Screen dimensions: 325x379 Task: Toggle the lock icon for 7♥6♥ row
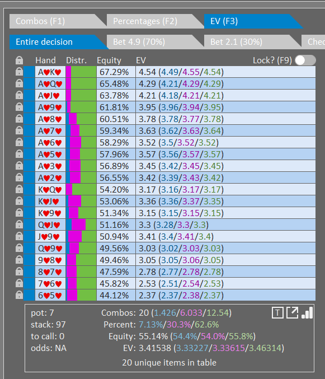[19, 283]
